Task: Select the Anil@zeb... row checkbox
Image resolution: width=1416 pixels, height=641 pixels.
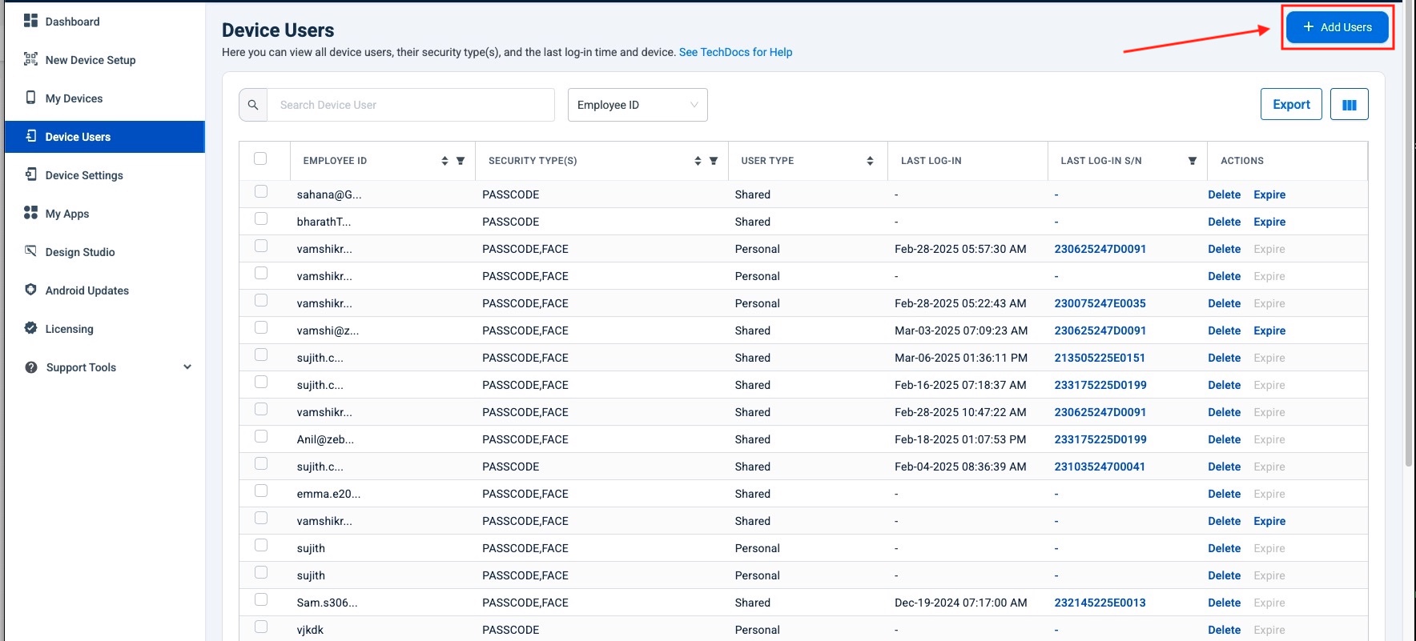Action: (x=260, y=437)
